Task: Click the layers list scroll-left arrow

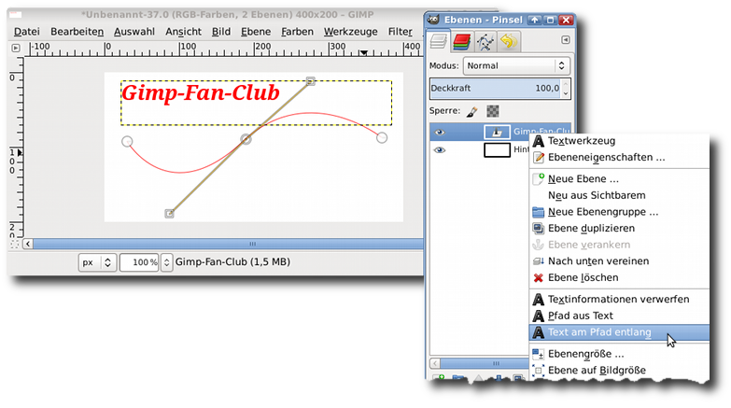Action: [435, 363]
